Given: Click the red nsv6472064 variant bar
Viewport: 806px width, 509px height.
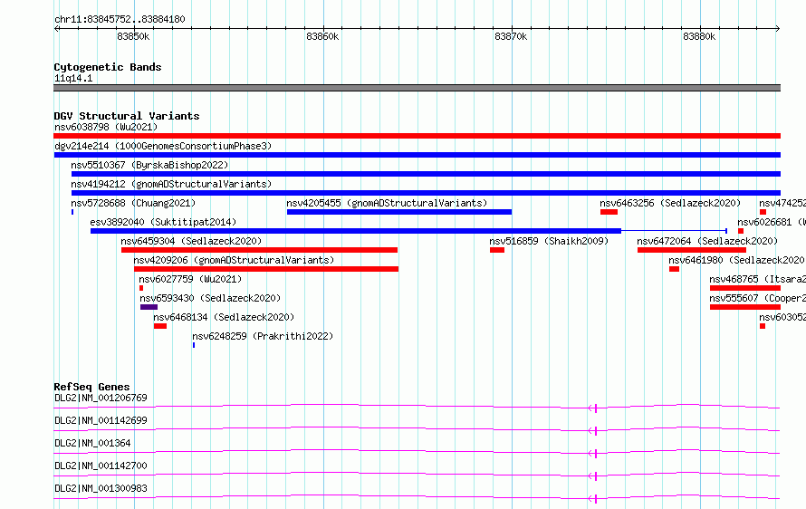Looking at the screenshot, I should point(692,250).
